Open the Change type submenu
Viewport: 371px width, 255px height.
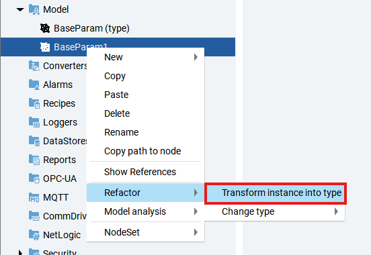276,211
